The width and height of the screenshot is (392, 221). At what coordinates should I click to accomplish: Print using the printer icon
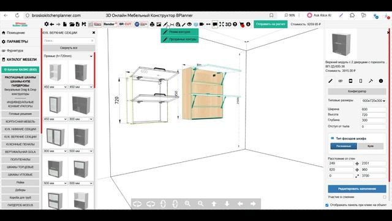[152, 25]
